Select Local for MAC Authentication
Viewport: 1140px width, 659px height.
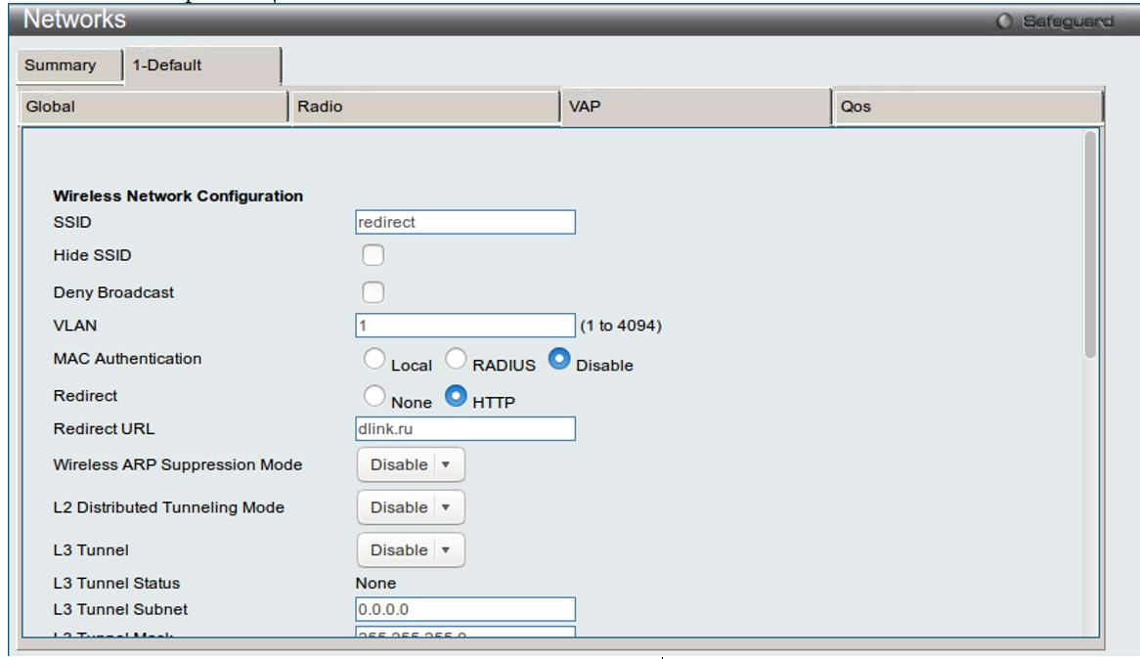(374, 360)
